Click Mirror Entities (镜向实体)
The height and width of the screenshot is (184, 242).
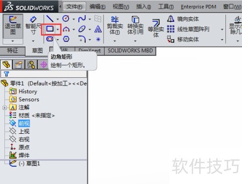point(183,19)
